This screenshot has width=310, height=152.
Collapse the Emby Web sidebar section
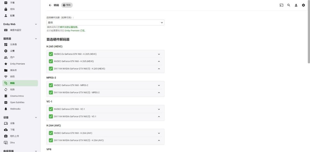(x=36, y=24)
